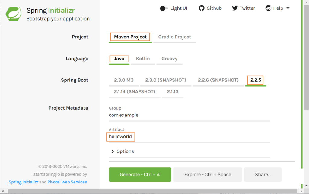Expand the Options section chevron
This screenshot has height=194, width=309.
coord(113,151)
